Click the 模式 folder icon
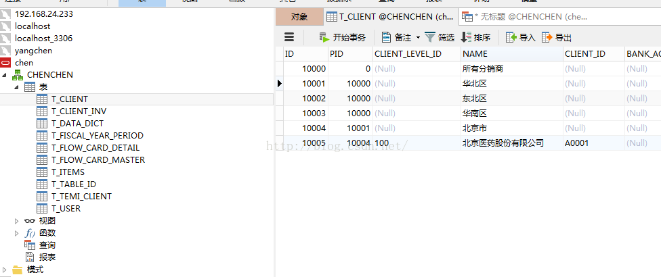The height and width of the screenshot is (277, 661). 18,270
